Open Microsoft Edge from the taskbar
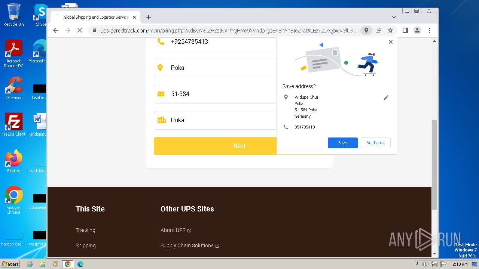This screenshot has height=269, width=479. [80, 264]
